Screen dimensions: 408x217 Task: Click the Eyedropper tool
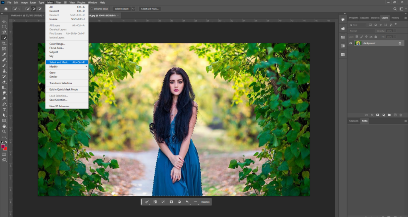click(x=4, y=54)
